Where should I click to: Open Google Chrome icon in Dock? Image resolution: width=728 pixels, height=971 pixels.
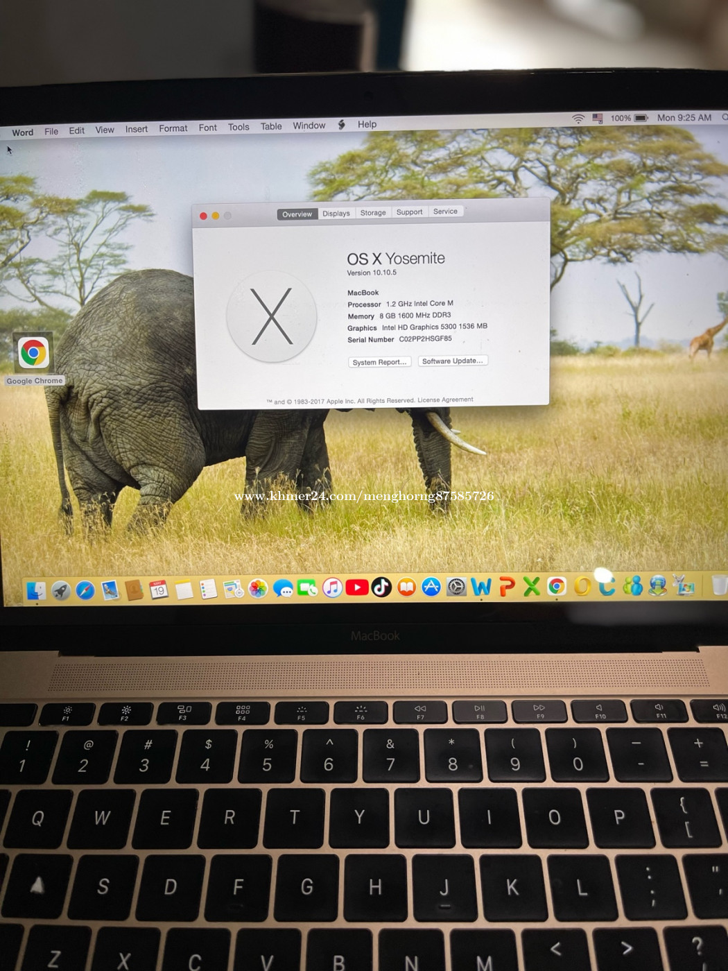click(556, 586)
